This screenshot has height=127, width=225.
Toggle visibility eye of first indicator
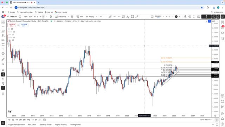pyautogui.click(x=12, y=29)
